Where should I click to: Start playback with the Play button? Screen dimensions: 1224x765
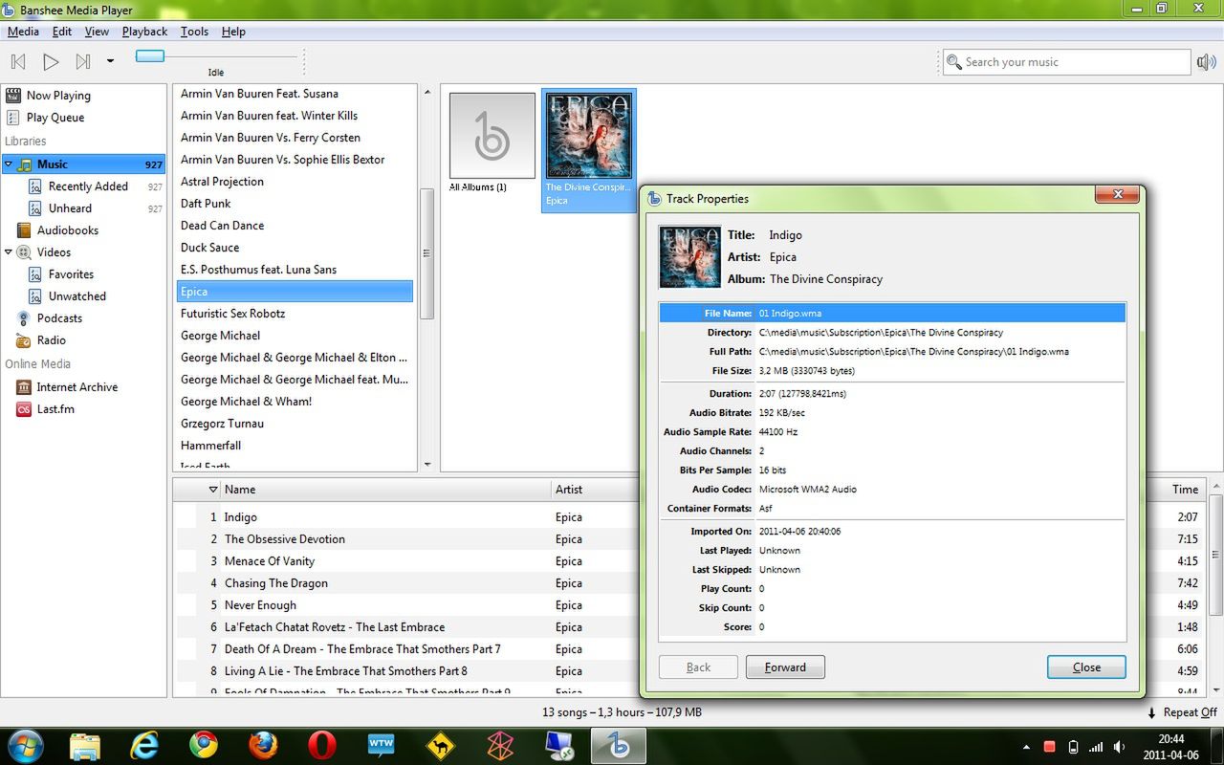(x=51, y=61)
